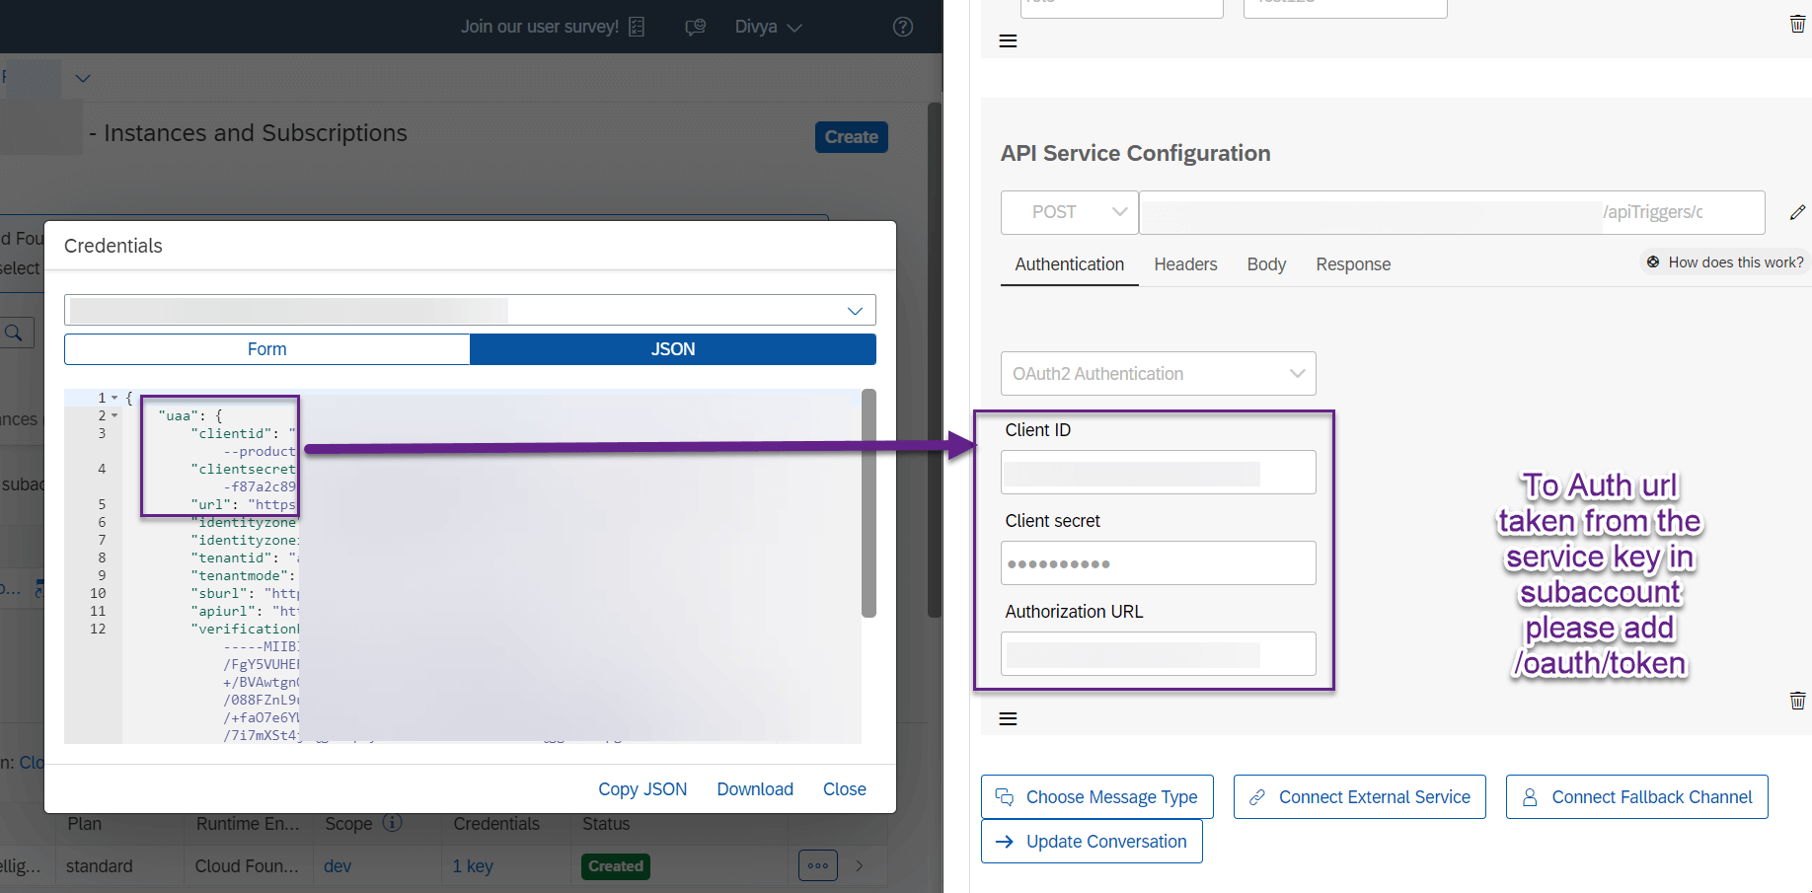Click the user survey icon next to the banner
The image size is (1812, 893).
click(636, 27)
